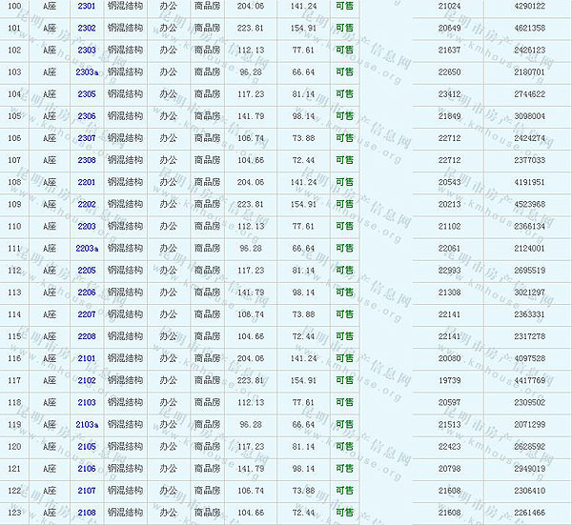Click room 2308 link
This screenshot has height=525, width=572.
(87, 160)
